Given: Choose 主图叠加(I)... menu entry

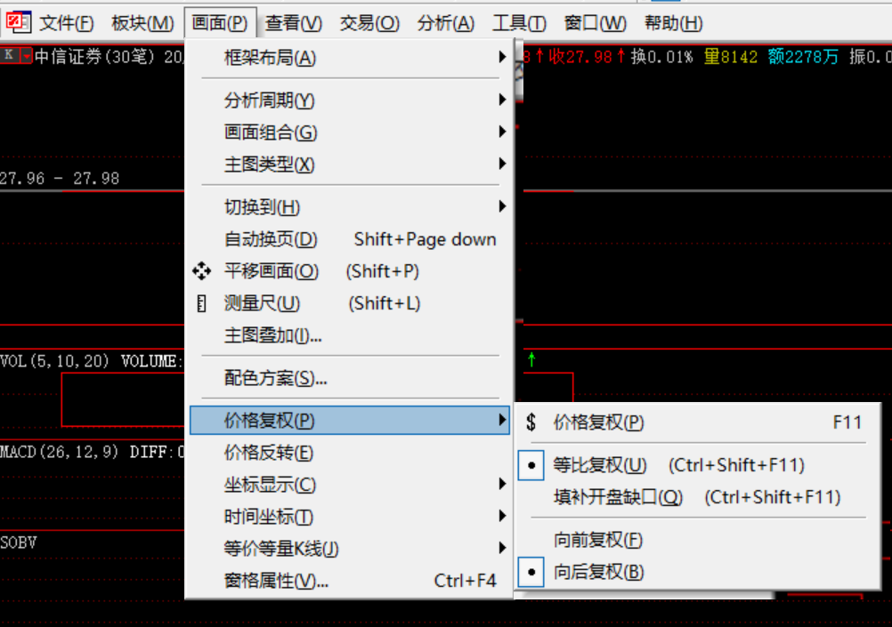Looking at the screenshot, I should 350,335.
